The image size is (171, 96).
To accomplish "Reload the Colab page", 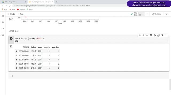I will [10, 6].
